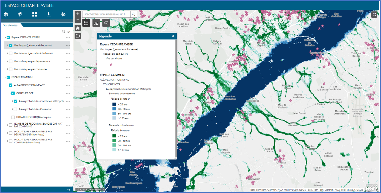This screenshot has width=381, height=193.
Task: Expand DOMAINE PUBLIC (Géorisques) group
Action: tap(10, 117)
